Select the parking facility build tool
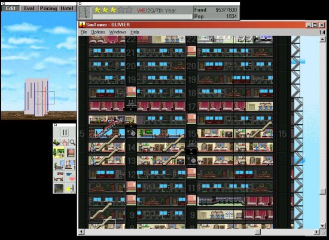 (x=59, y=188)
